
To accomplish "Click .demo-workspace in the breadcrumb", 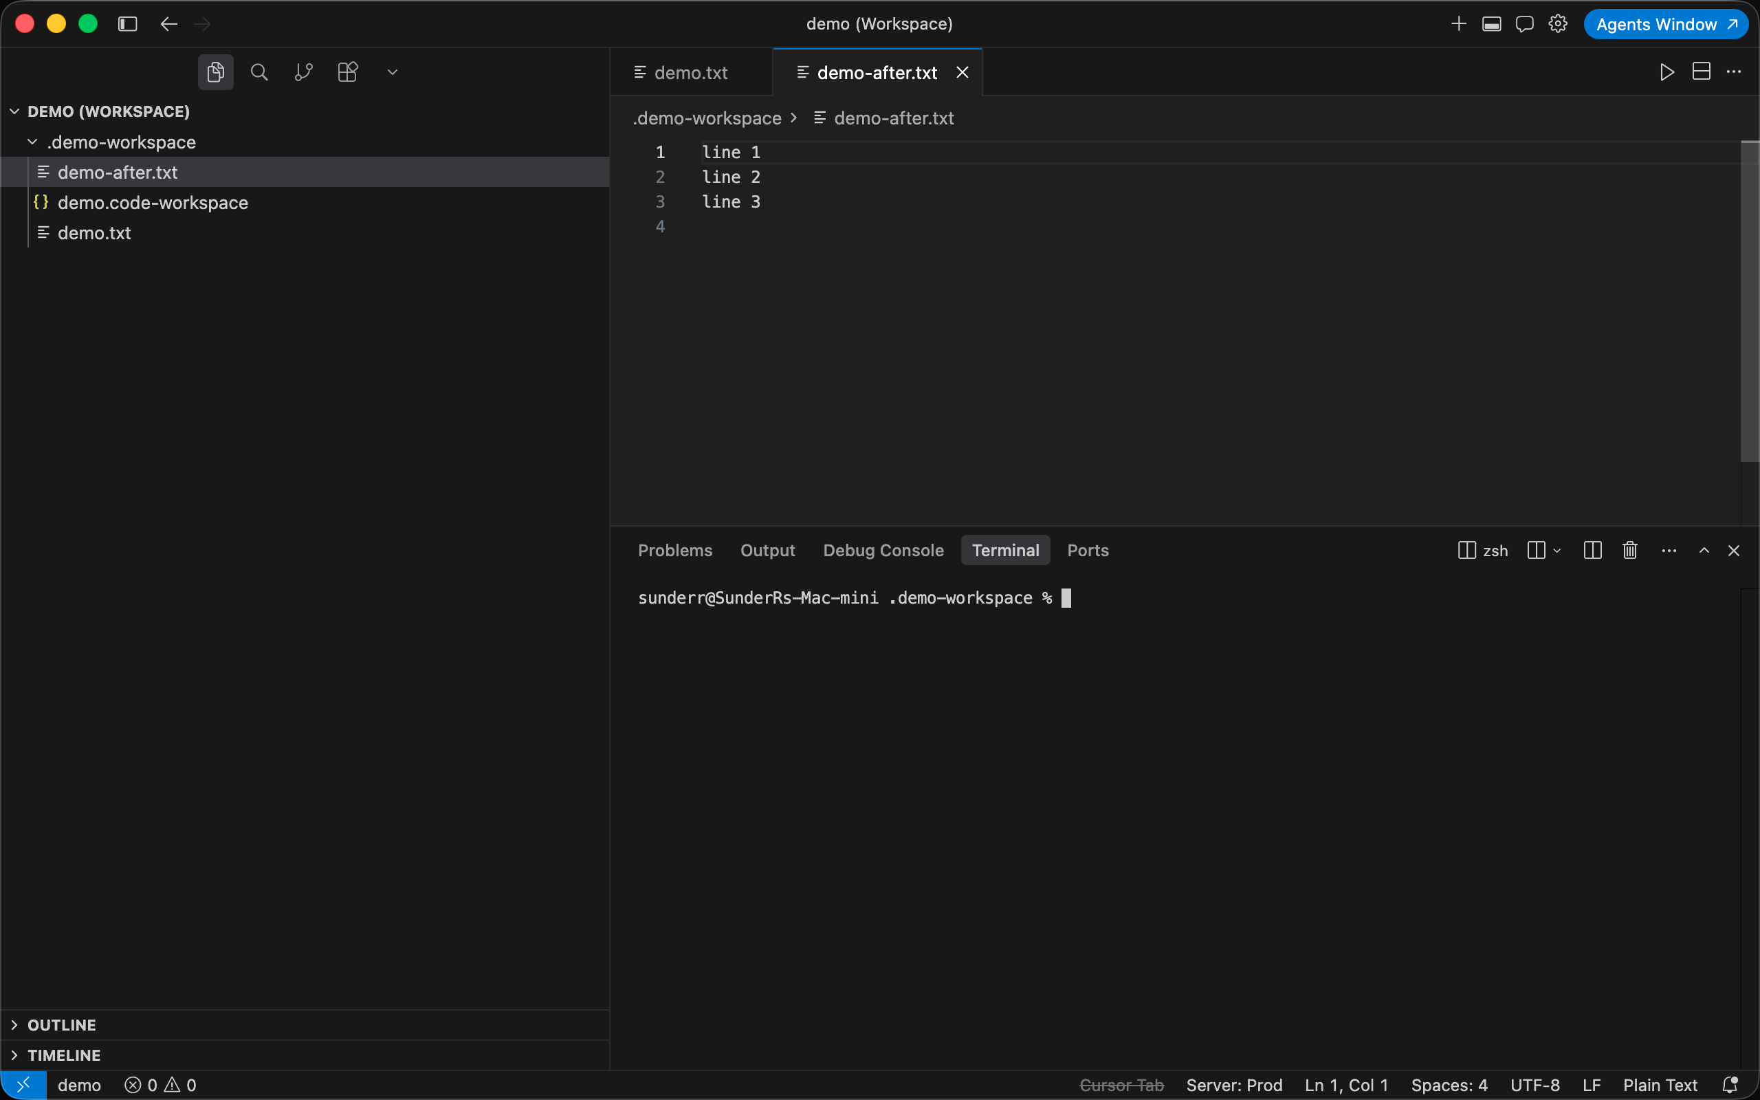I will point(707,118).
